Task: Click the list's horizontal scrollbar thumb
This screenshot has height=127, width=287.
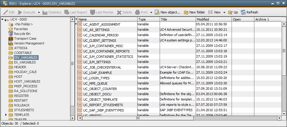Action: click(138, 118)
